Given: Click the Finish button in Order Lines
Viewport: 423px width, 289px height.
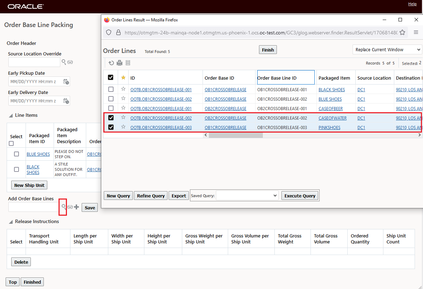Looking at the screenshot, I should [x=268, y=50].
